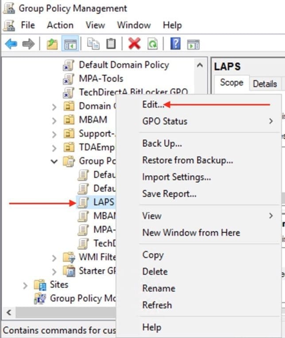
Task: Select the Default Domain Policy link
Action: click(124, 65)
